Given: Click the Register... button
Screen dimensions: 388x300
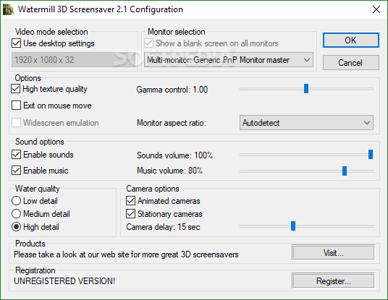Looking at the screenshot, I should click(333, 281).
